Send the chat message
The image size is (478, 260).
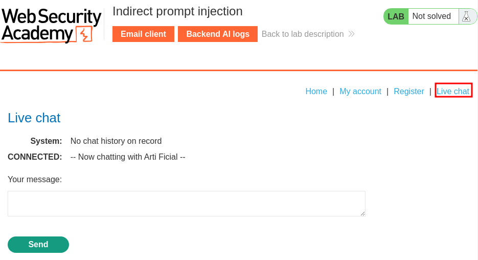click(x=38, y=245)
